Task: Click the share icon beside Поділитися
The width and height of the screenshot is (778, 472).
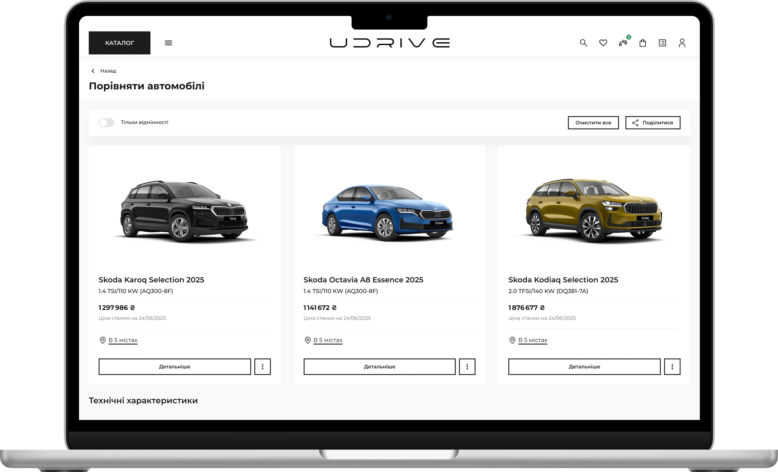Action: (635, 123)
